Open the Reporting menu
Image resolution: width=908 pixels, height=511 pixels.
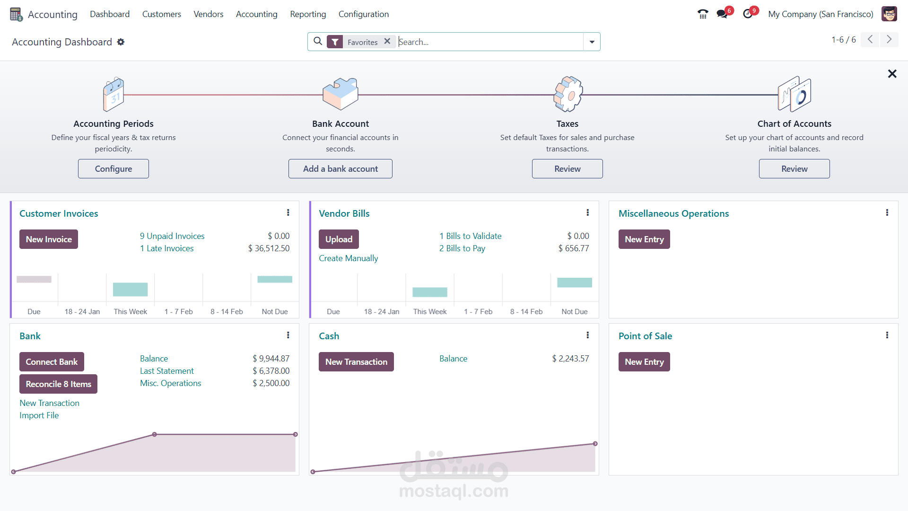tap(308, 14)
